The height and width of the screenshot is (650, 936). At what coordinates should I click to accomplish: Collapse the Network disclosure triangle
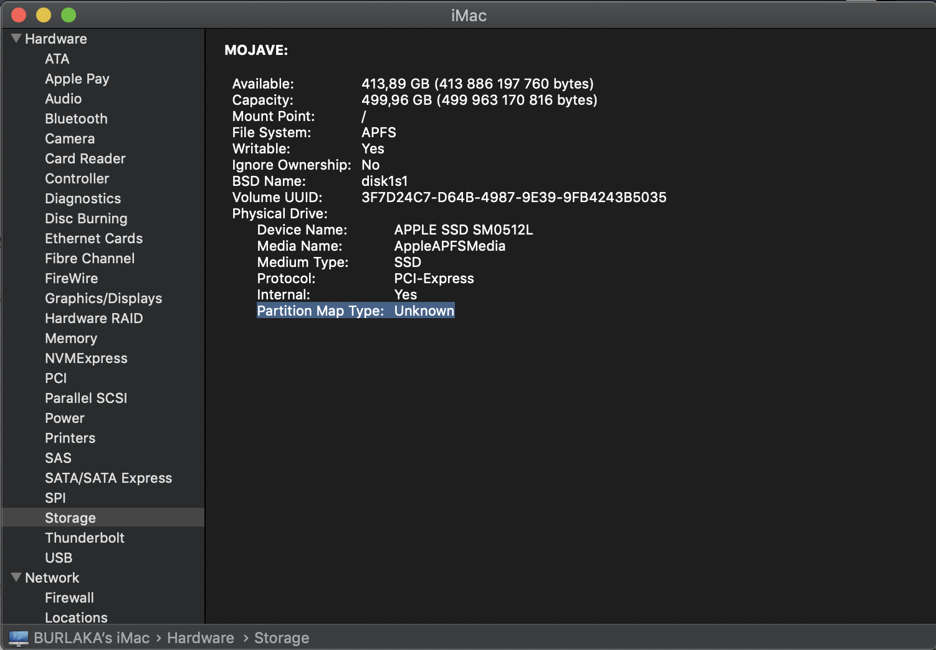coord(16,578)
